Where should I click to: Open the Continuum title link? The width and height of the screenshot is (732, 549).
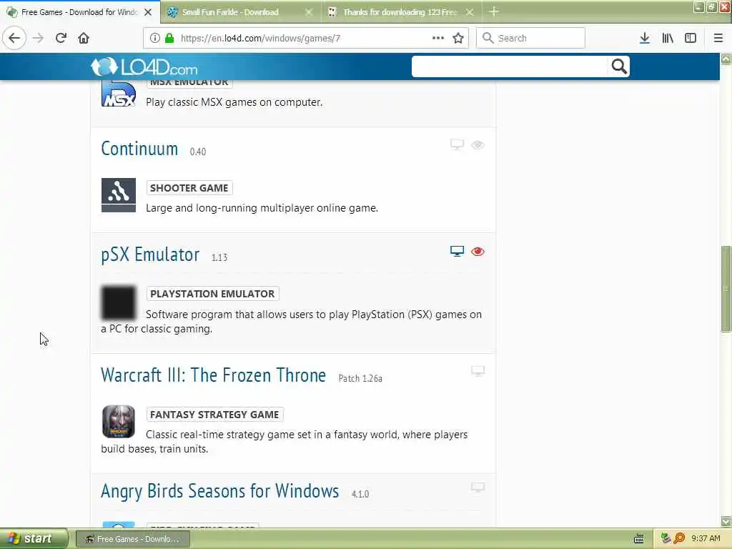point(139,149)
